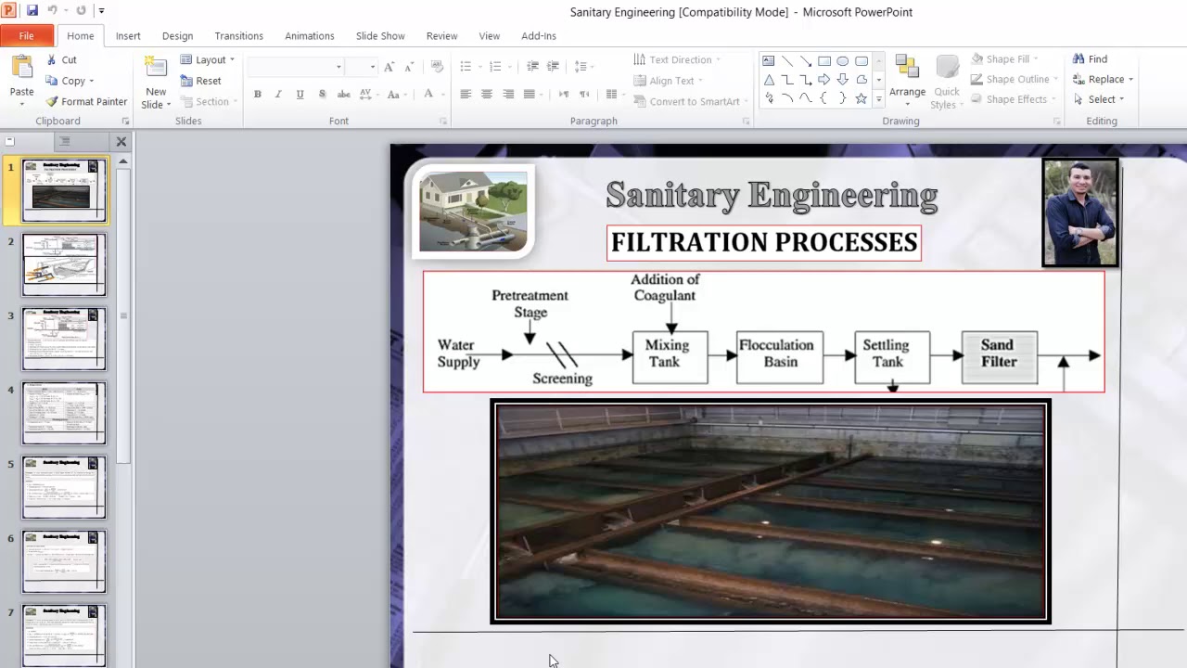The image size is (1187, 668).
Task: Select the down block arrow shape
Action: (843, 80)
